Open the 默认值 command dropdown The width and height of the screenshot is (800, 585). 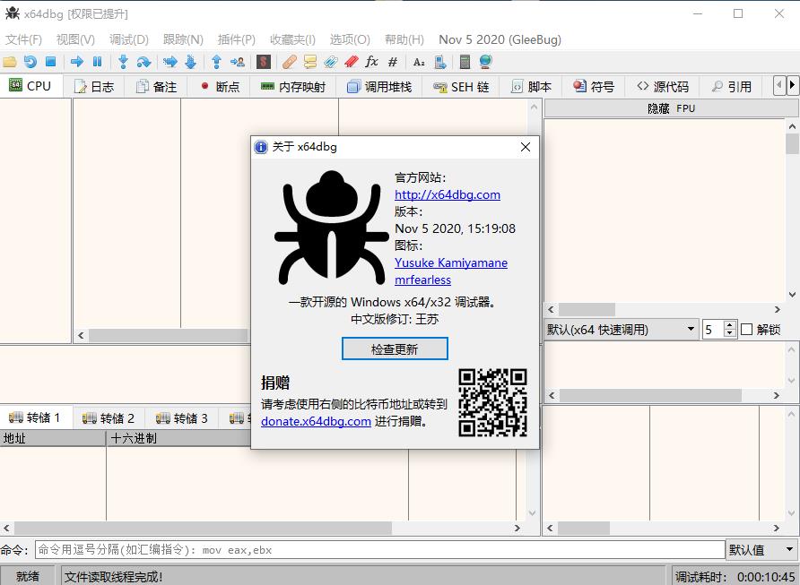[x=761, y=550]
